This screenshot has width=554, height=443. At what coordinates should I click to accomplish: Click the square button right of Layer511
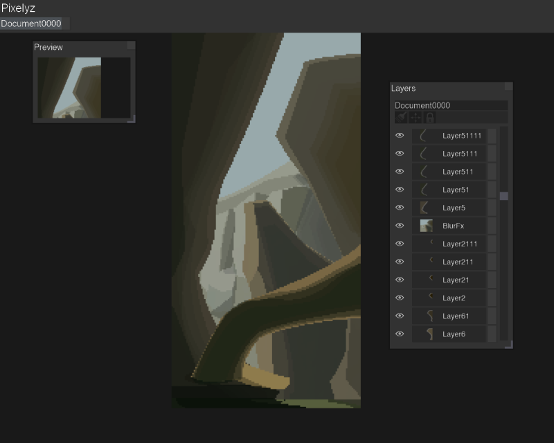tap(492, 172)
